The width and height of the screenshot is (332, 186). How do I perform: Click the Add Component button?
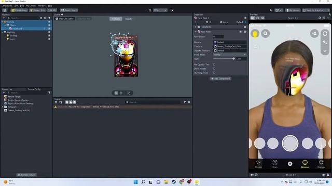coord(220,79)
